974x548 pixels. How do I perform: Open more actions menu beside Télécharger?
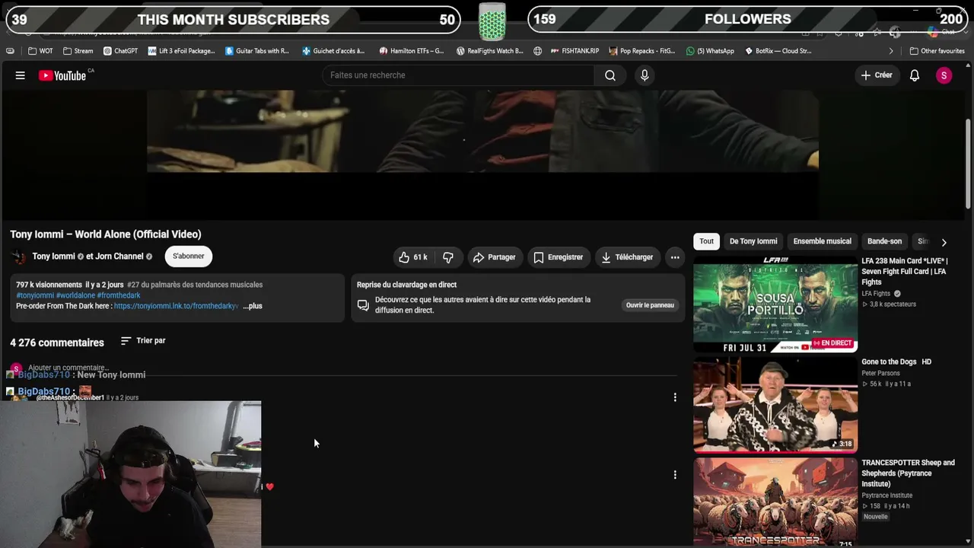[x=675, y=257]
